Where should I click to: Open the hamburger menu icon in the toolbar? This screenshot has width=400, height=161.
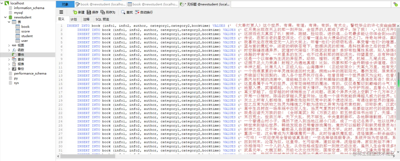pyautogui.click(x=61, y=12)
